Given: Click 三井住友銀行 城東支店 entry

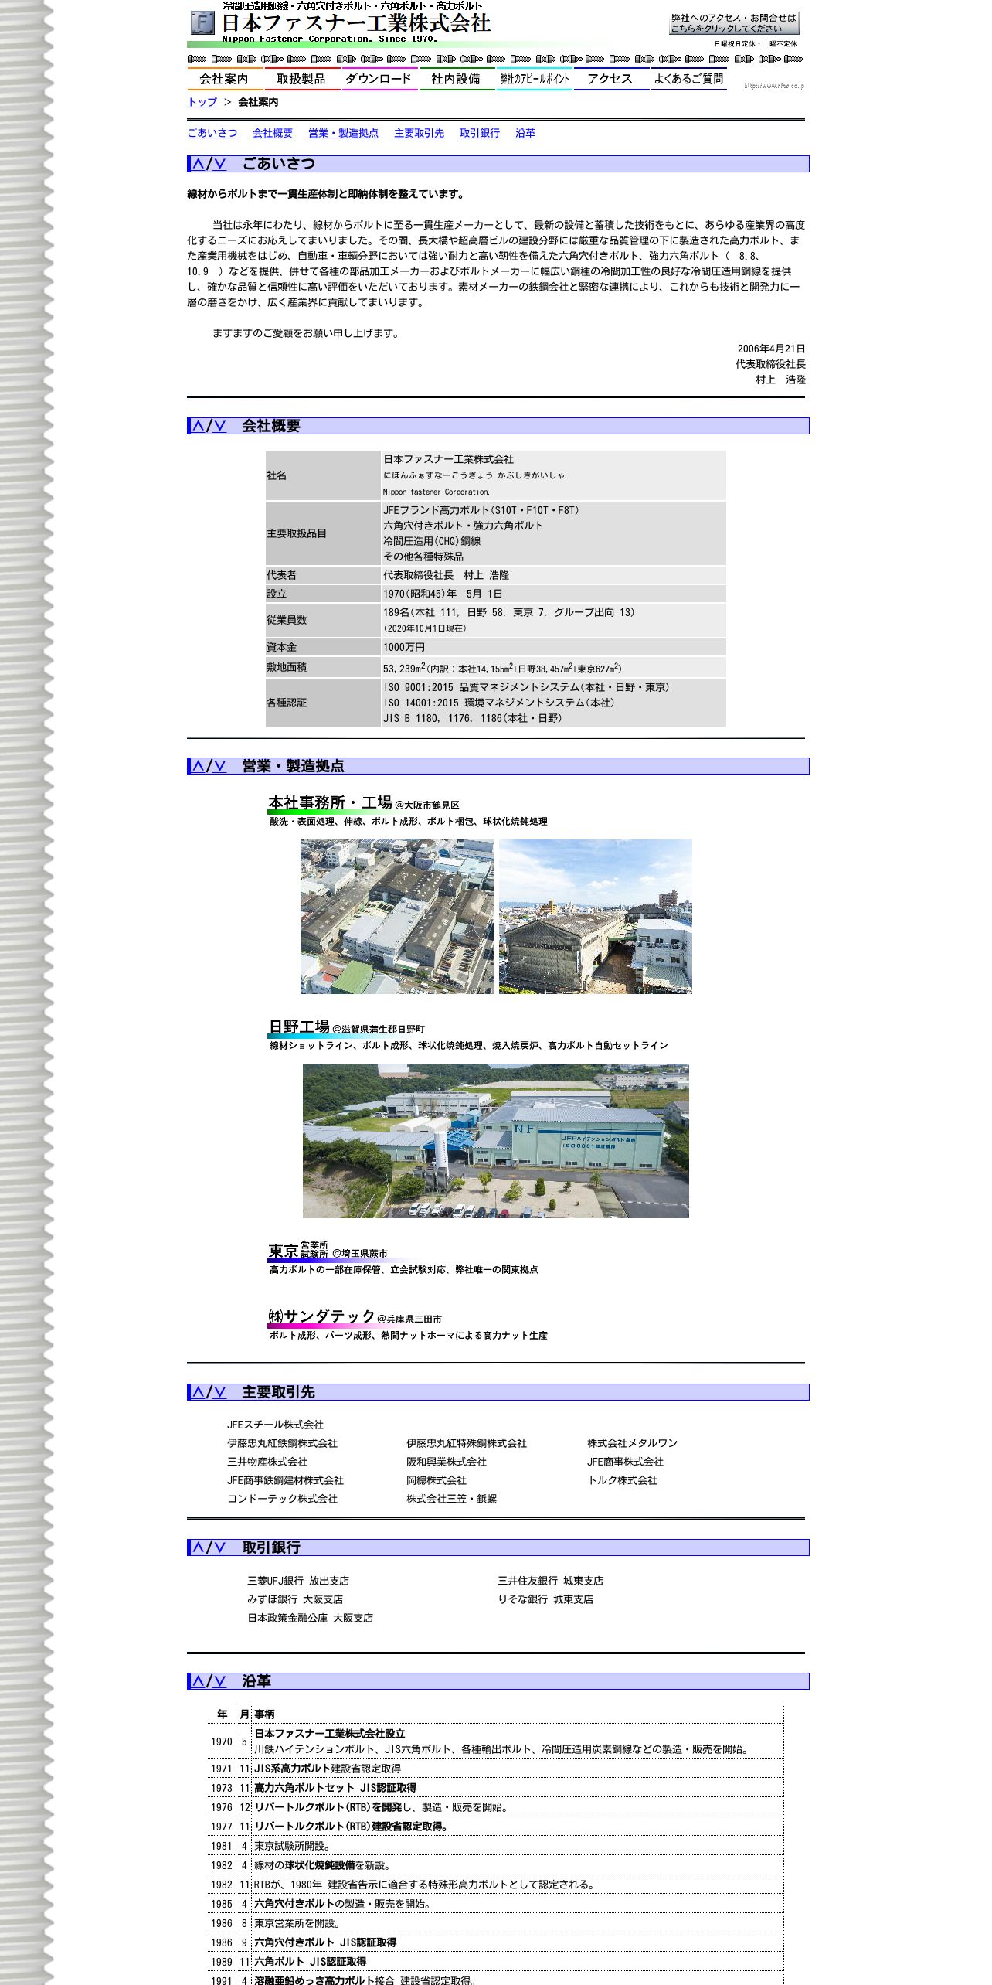Looking at the screenshot, I should click(550, 1581).
